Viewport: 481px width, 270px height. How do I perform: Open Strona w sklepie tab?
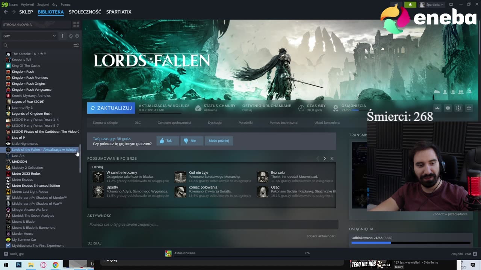105,123
